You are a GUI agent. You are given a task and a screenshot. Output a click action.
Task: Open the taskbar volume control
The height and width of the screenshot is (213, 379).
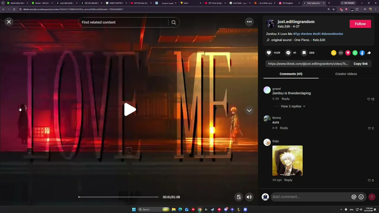[361, 209]
